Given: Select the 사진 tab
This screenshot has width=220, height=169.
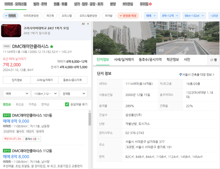Looking at the screenshot, I should click(x=187, y=60).
